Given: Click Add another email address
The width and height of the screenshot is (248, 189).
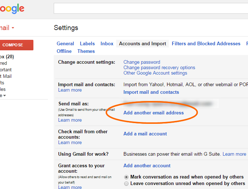Looking at the screenshot, I should click(154, 113).
